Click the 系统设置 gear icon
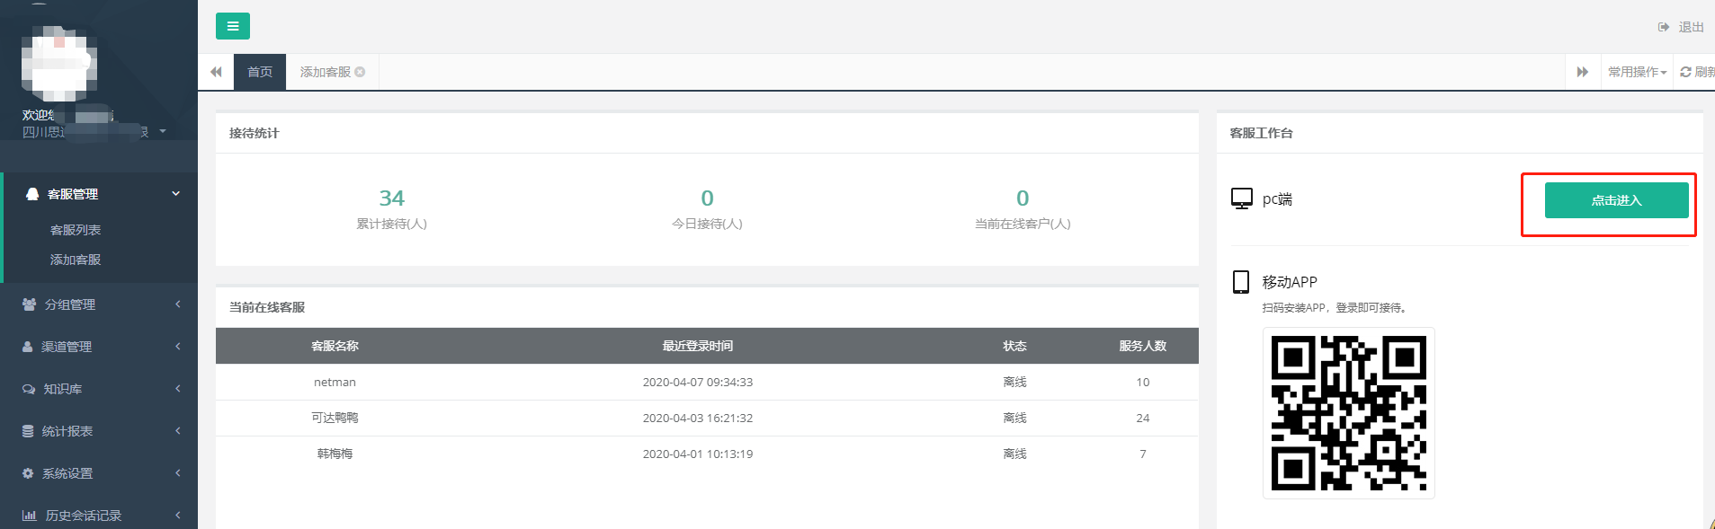The width and height of the screenshot is (1715, 529). (28, 473)
